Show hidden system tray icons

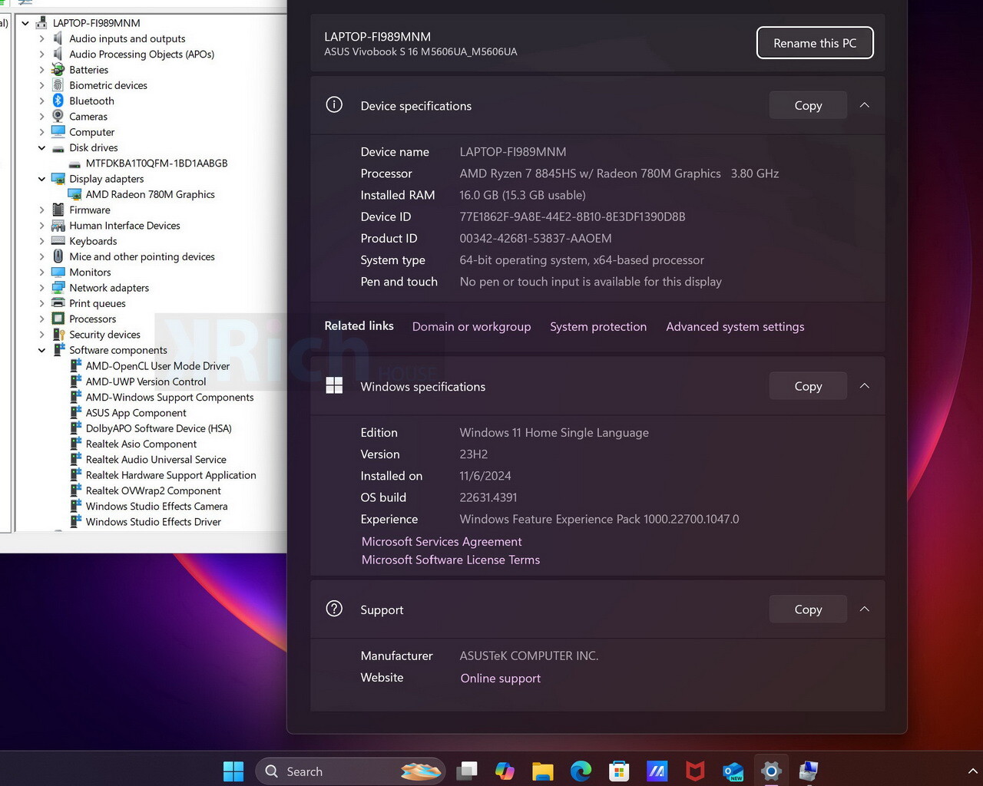pos(972,771)
